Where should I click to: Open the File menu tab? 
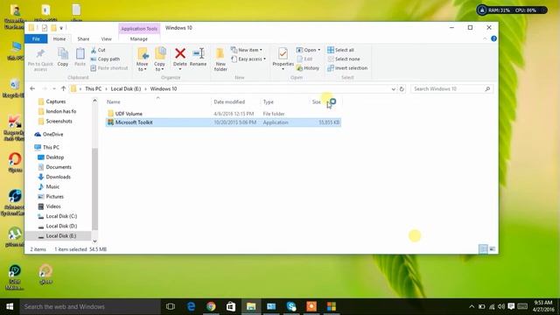(36, 38)
